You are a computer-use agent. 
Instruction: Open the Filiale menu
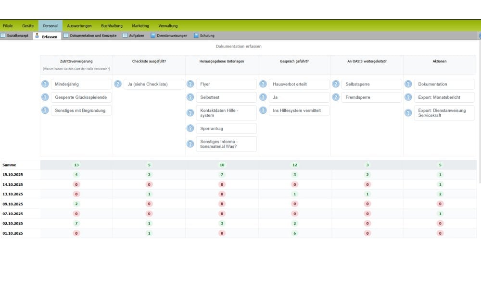point(8,26)
